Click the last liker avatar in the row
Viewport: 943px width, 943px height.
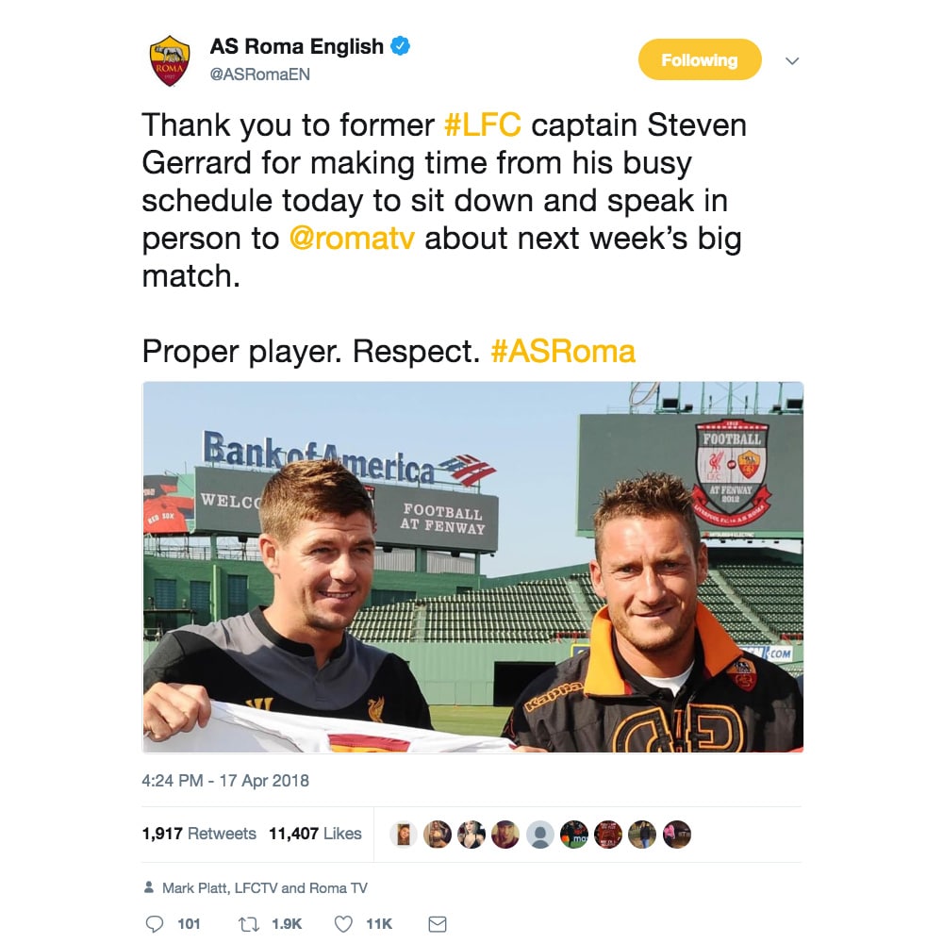click(x=676, y=835)
